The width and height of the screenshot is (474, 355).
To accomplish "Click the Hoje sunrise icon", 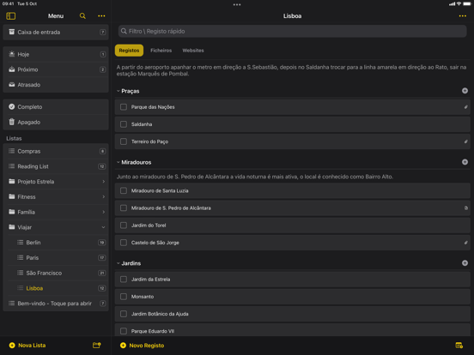I will click(11, 54).
